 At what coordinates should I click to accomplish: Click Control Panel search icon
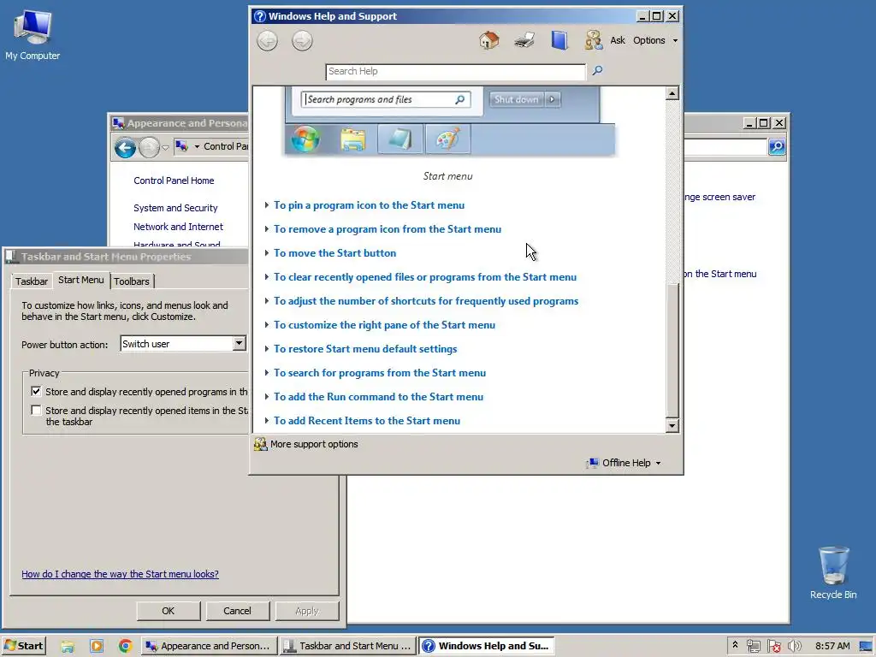[777, 147]
